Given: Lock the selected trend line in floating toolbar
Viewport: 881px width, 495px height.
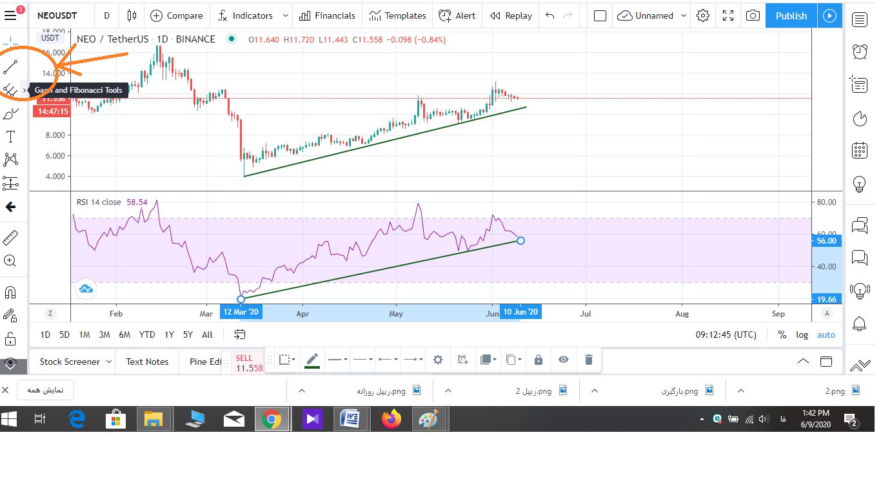Looking at the screenshot, I should [538, 360].
